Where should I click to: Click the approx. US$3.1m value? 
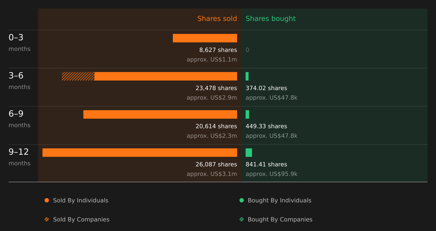click(212, 174)
